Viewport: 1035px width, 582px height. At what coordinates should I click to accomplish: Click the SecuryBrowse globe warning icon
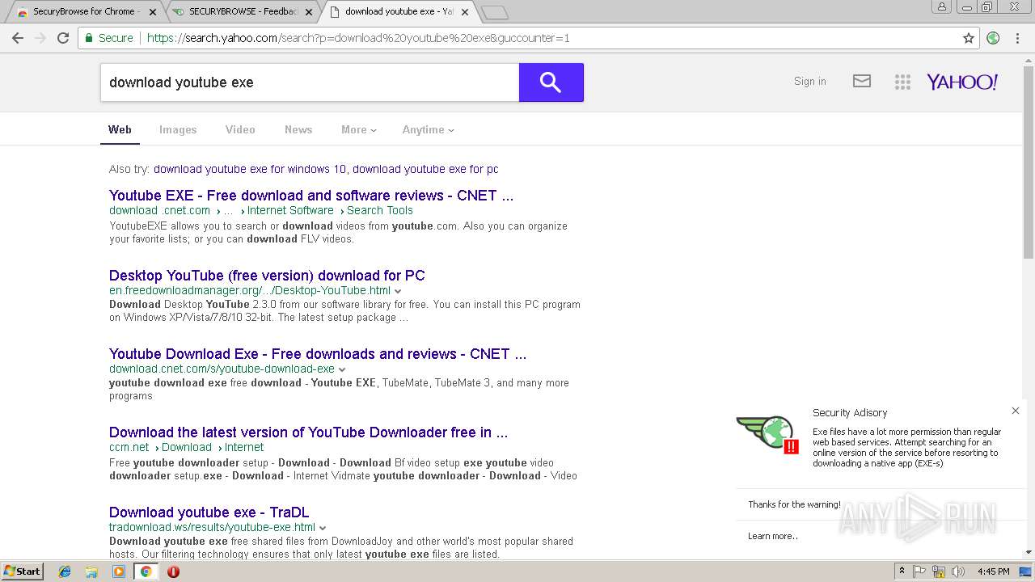click(x=767, y=434)
